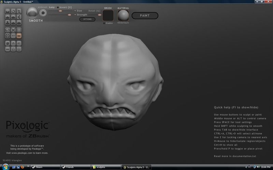
Task: Toggle the orange Symmetry button
Action: [x=19, y=35]
